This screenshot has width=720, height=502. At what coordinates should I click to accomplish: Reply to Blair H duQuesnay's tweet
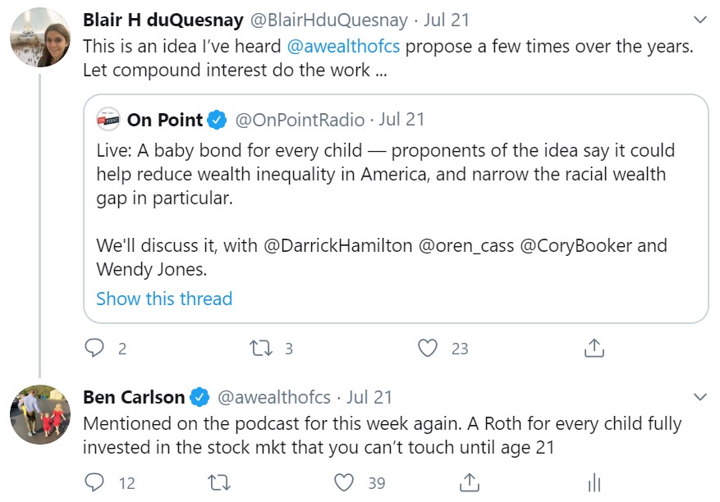94,348
